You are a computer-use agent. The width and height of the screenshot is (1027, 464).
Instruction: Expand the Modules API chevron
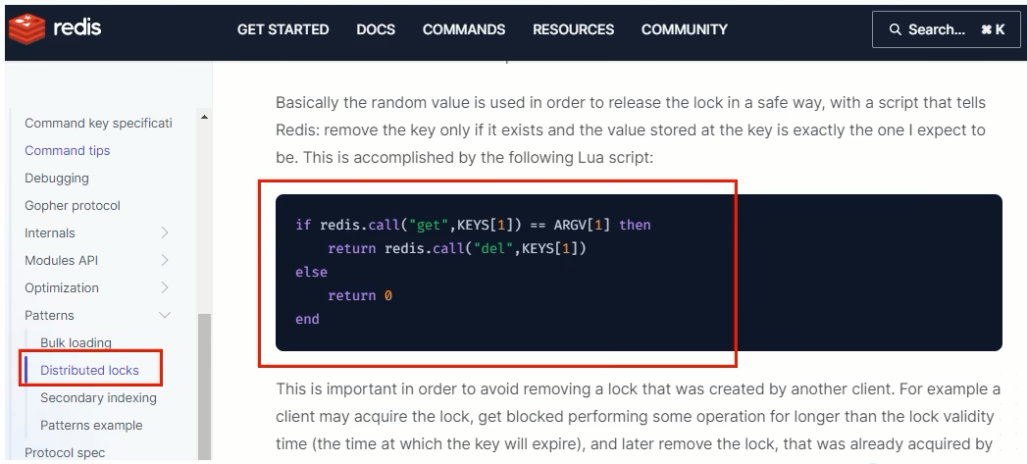tap(165, 260)
